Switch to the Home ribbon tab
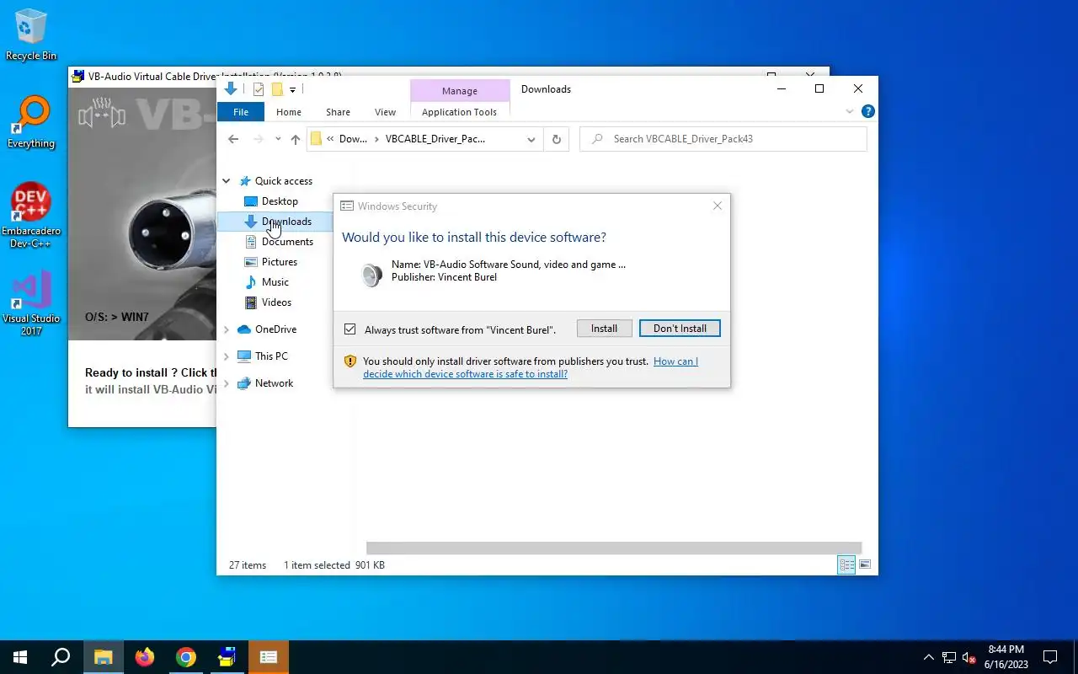The width and height of the screenshot is (1078, 674). 289,112
